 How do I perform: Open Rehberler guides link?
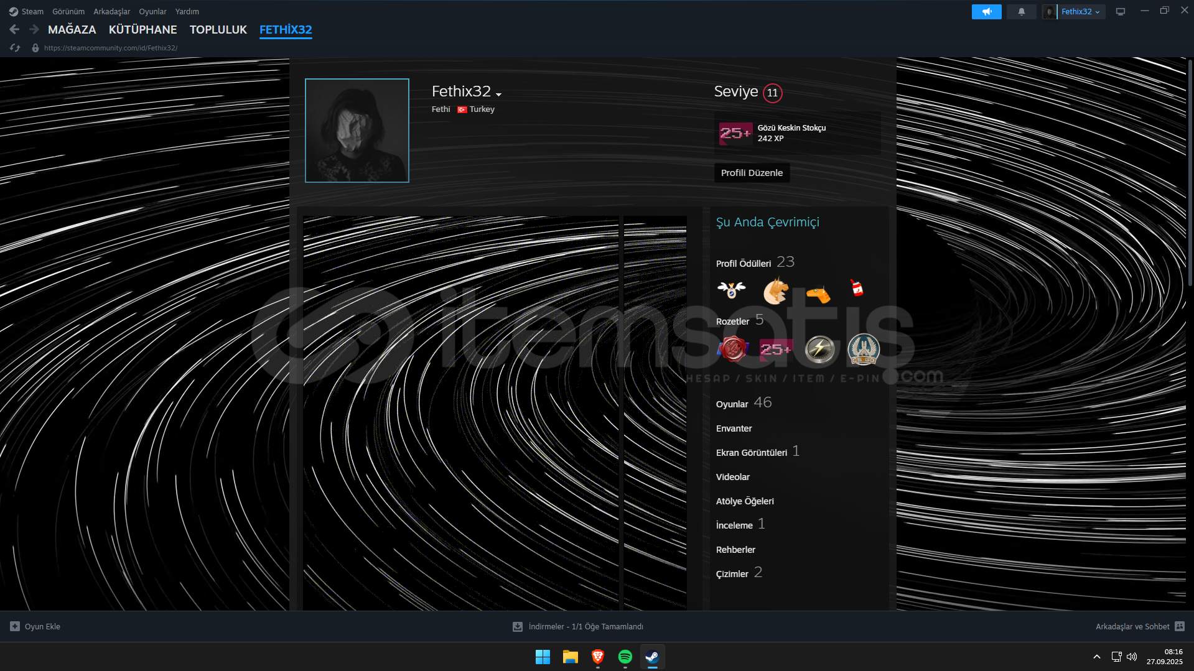click(x=735, y=550)
